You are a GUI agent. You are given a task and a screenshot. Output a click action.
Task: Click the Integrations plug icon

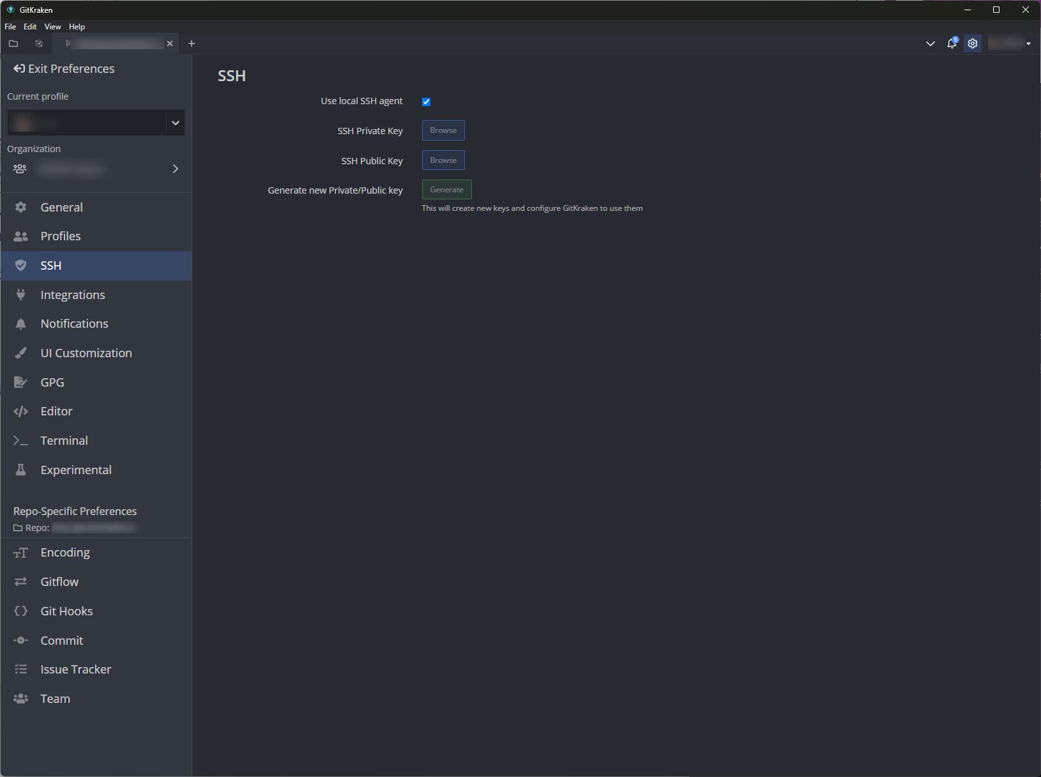(20, 295)
